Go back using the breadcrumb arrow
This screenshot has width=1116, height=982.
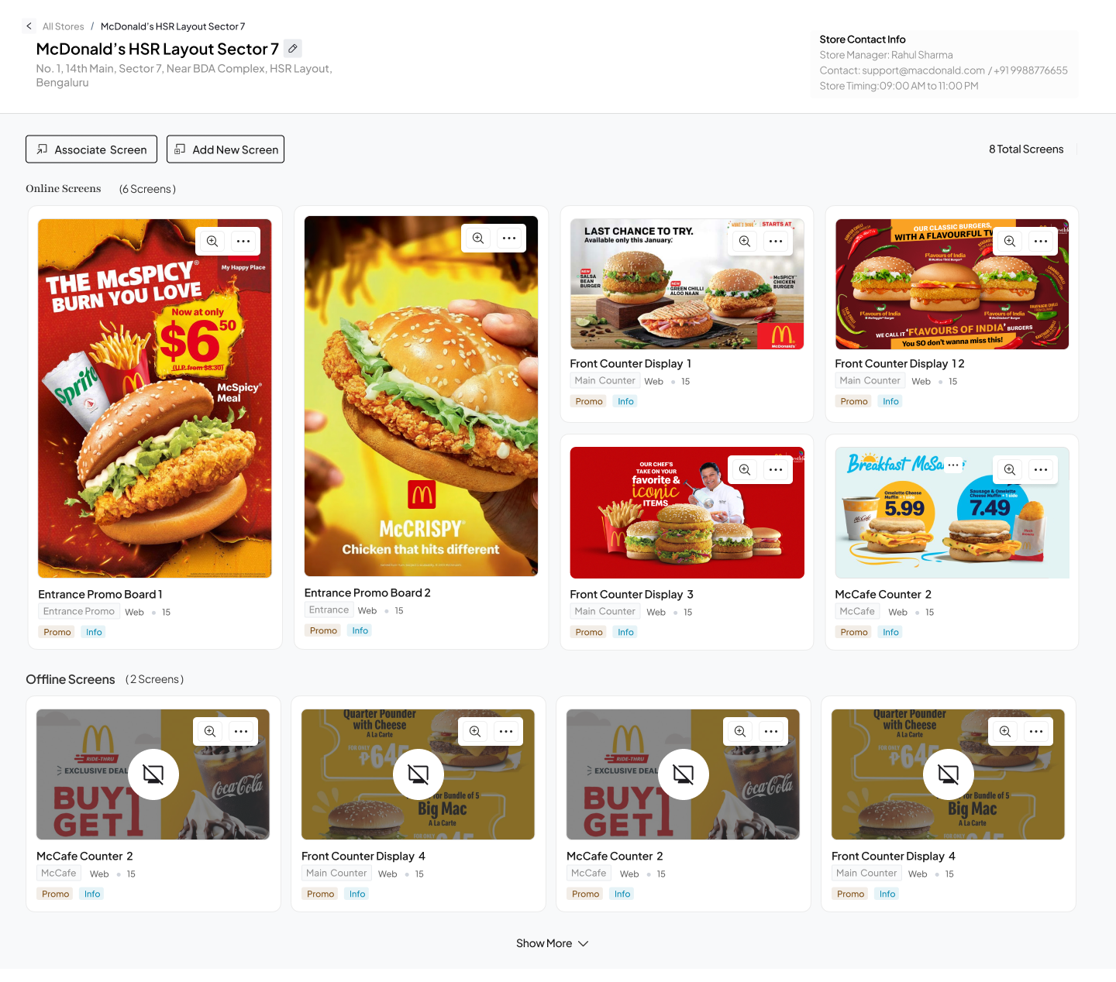click(x=29, y=26)
